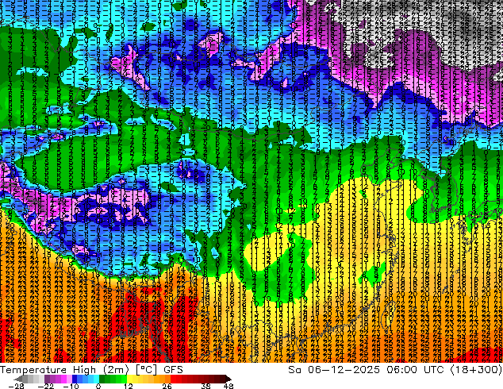The width and height of the screenshot is (503, 389).
Task: Click the 'Temperature High (2m) [°C] GFS' title
Action: point(91,370)
